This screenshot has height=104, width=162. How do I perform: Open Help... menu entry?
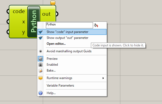72,93
